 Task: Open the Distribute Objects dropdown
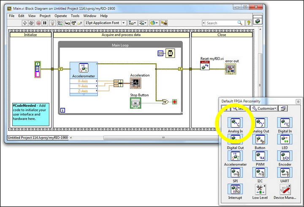pyautogui.click(x=143, y=23)
